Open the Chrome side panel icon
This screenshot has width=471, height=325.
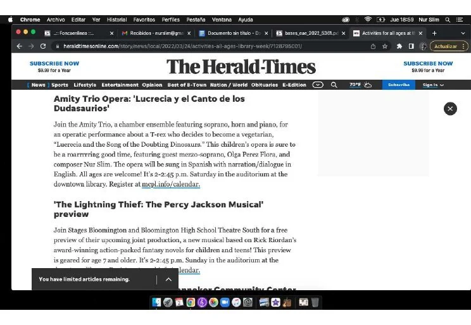(x=411, y=46)
